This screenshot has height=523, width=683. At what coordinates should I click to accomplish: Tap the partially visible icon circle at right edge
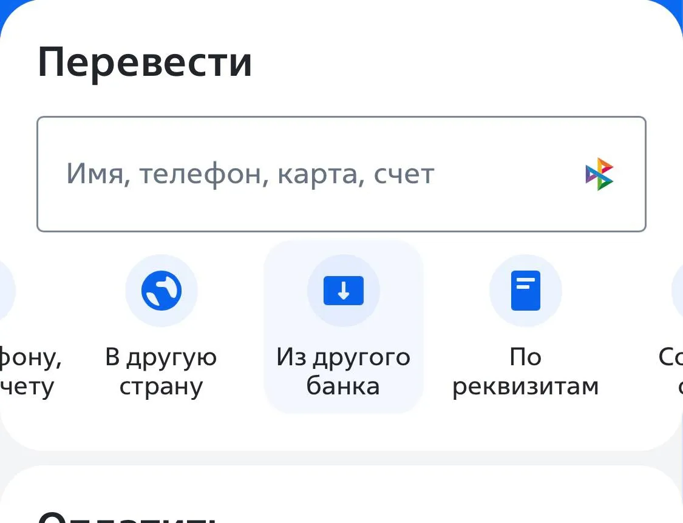678,291
